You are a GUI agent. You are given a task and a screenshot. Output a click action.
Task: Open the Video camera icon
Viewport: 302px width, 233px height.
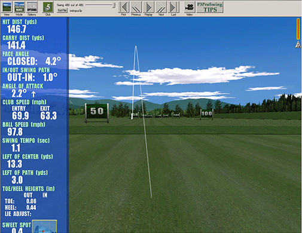pos(190,7)
